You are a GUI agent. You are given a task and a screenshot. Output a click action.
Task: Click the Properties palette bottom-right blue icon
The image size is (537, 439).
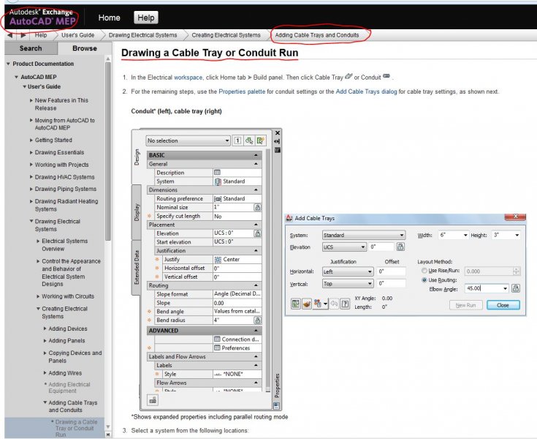276,406
